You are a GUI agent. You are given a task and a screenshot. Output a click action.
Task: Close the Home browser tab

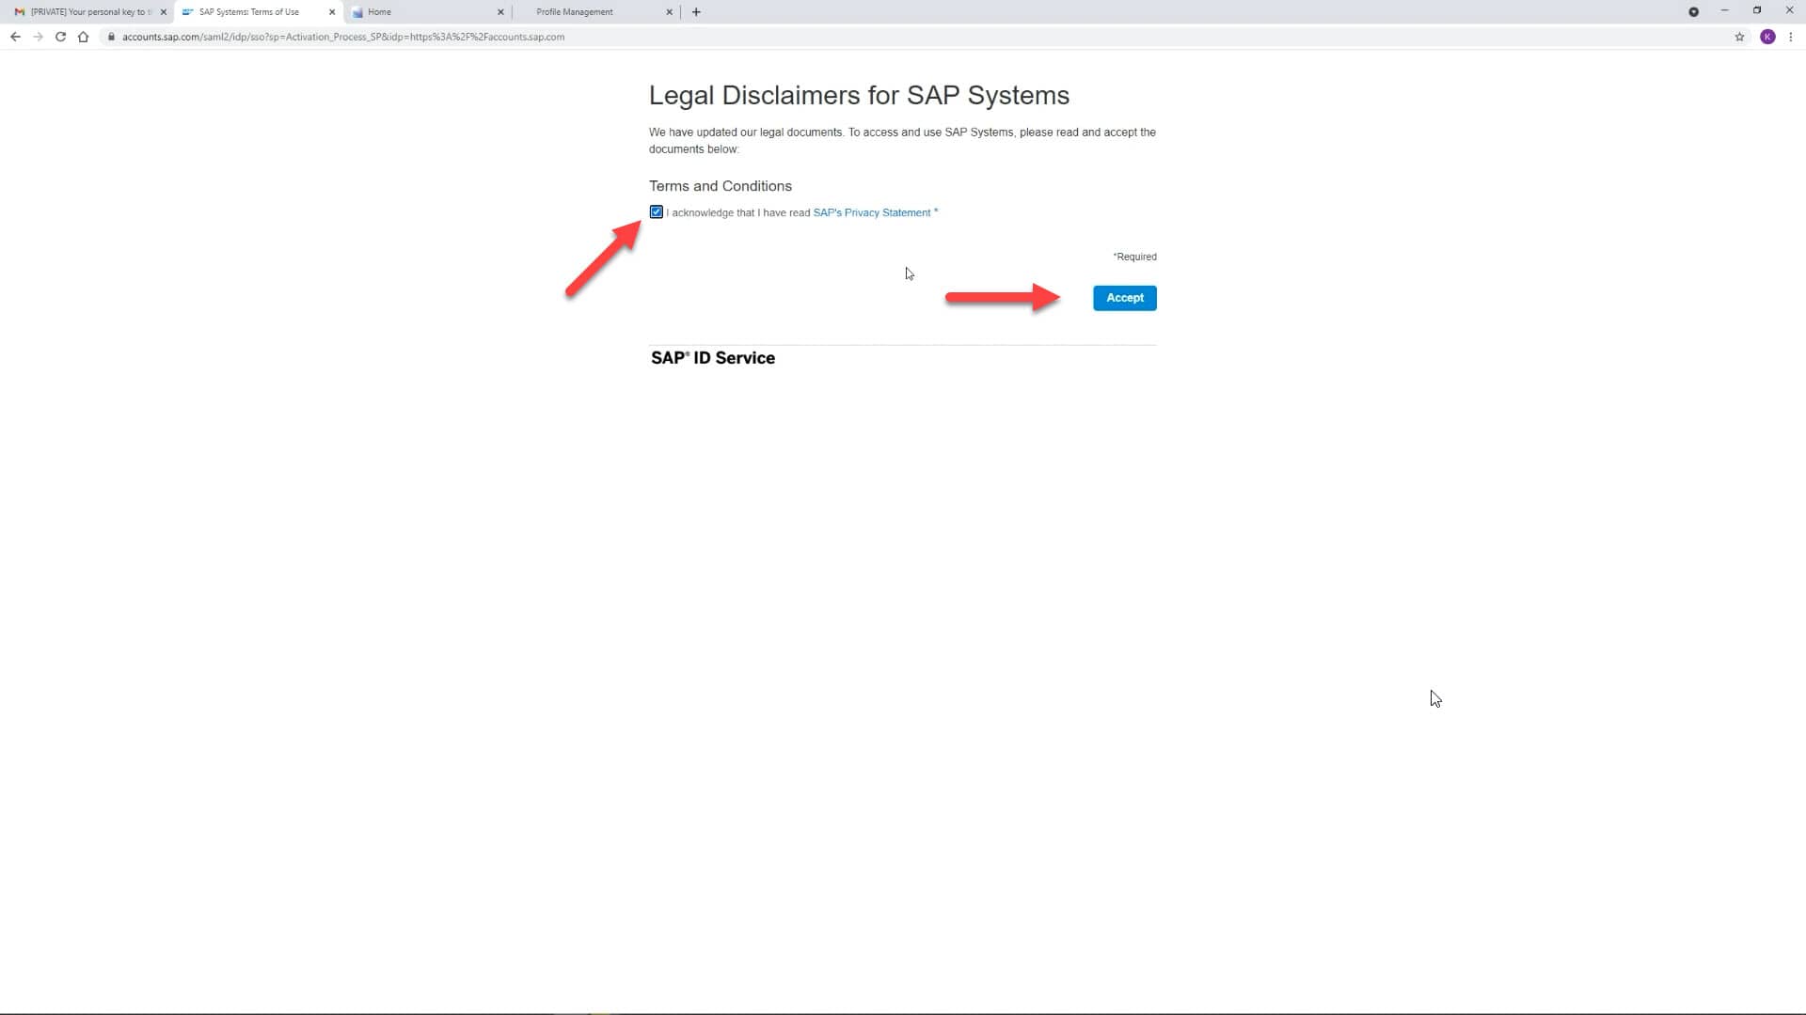500,12
